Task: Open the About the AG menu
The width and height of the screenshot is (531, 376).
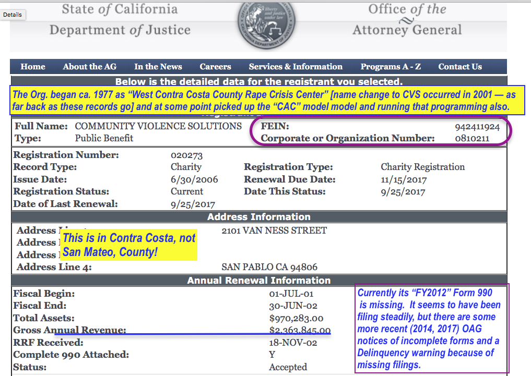Action: tap(89, 67)
